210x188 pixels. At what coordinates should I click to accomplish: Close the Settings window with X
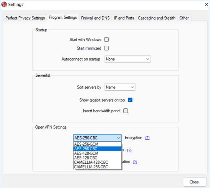206,5
